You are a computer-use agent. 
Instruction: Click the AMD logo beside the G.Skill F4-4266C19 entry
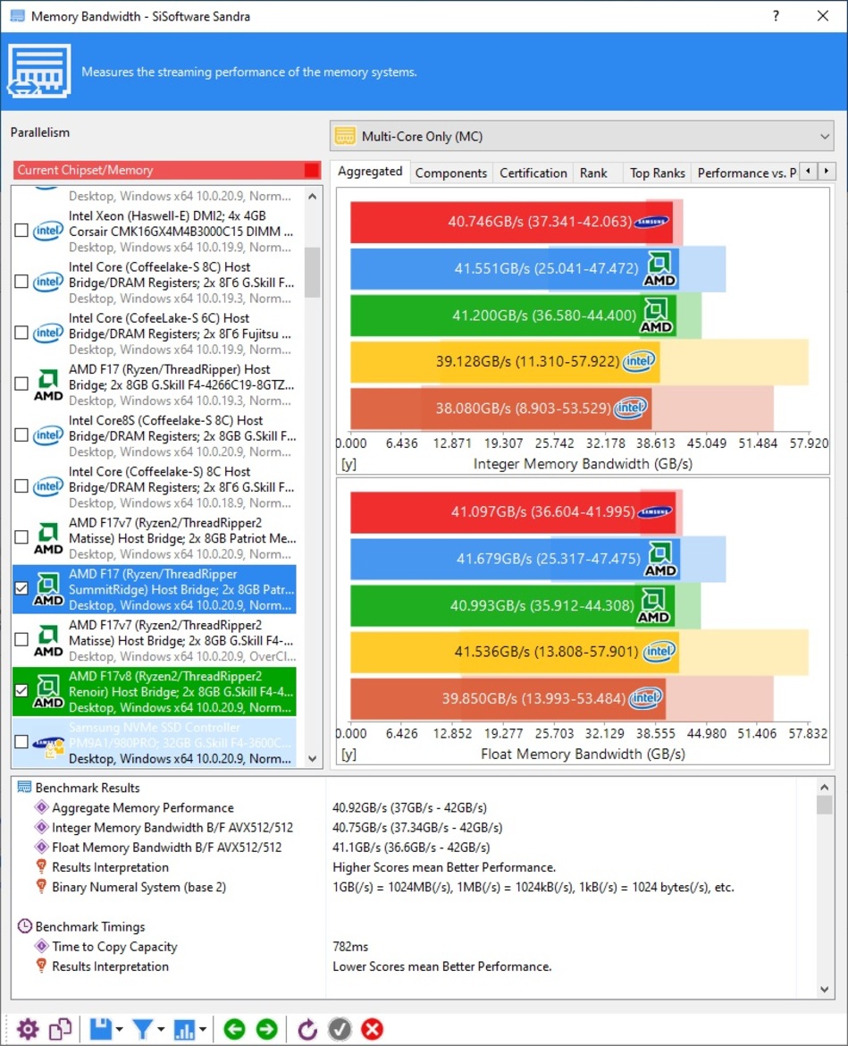tap(48, 385)
